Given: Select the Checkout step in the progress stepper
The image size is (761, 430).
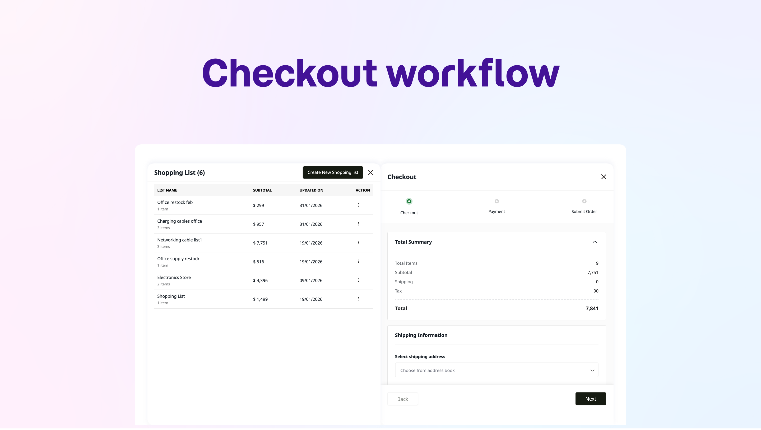Looking at the screenshot, I should pos(409,201).
